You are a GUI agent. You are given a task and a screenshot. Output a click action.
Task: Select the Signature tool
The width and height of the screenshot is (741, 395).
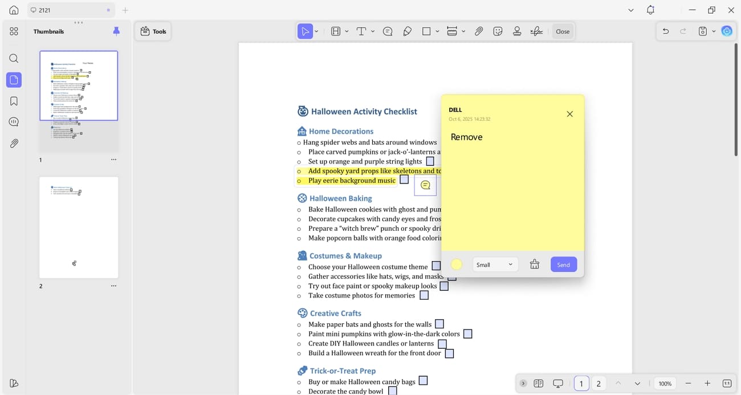click(x=536, y=31)
